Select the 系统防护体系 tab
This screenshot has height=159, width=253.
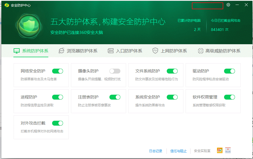[x=31, y=51]
